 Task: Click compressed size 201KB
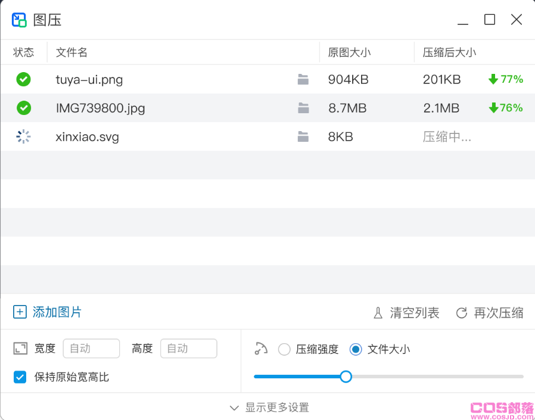click(442, 79)
